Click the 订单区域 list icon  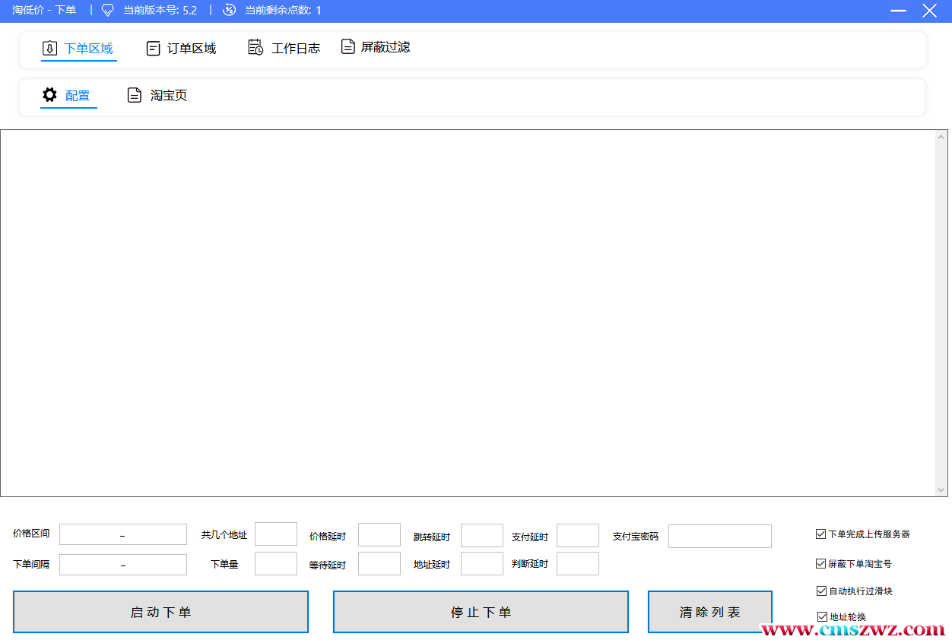click(153, 49)
